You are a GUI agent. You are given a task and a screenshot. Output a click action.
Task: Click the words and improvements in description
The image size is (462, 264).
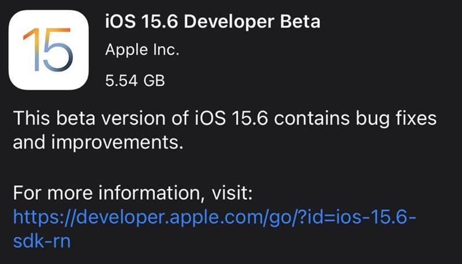pos(98,143)
